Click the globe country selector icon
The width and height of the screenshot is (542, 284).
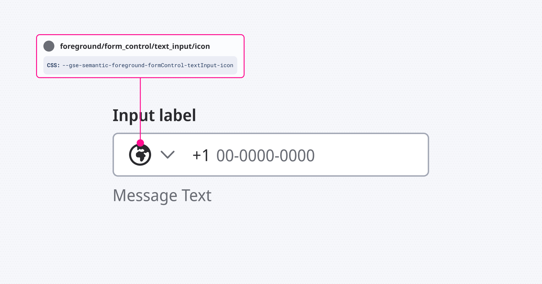[140, 155]
